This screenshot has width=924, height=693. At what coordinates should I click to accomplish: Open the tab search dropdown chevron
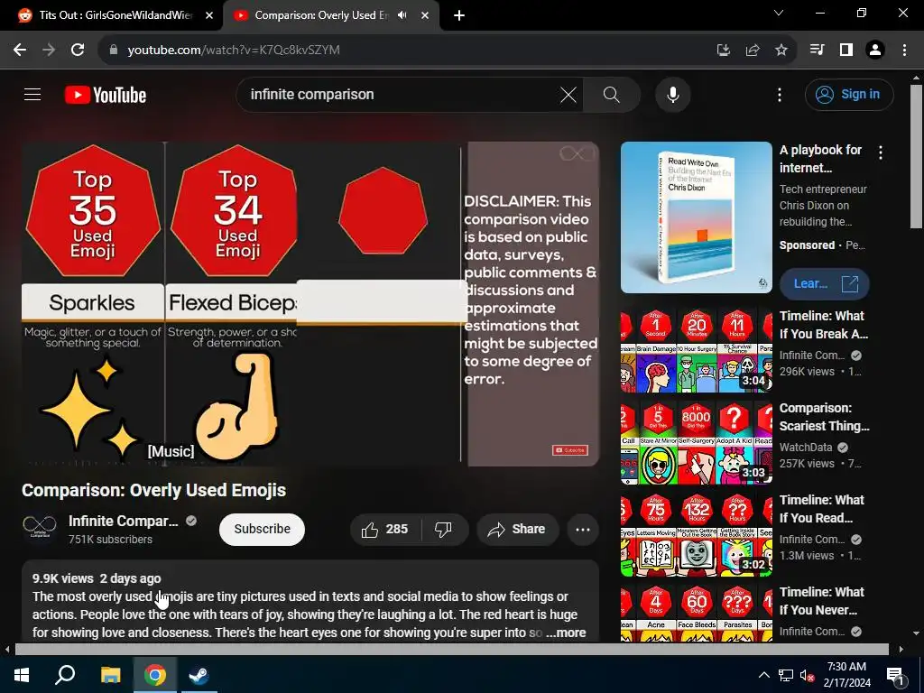pyautogui.click(x=779, y=13)
